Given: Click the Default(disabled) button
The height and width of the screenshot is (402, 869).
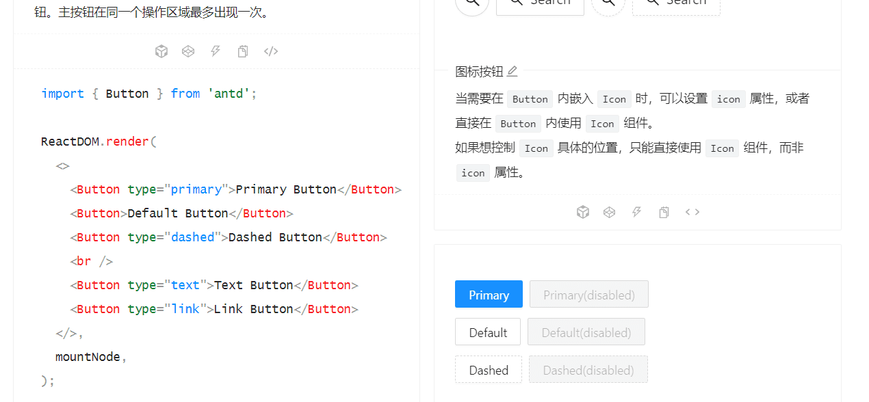Looking at the screenshot, I should (586, 332).
